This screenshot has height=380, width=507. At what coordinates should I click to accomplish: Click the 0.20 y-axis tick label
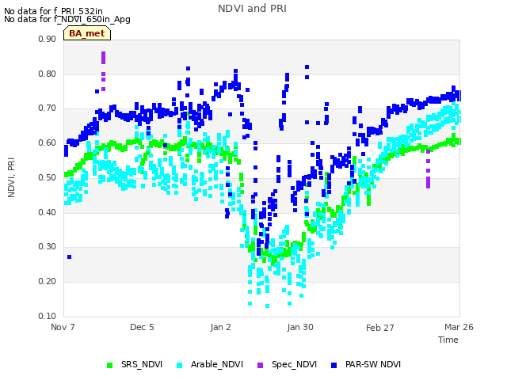[x=48, y=282]
